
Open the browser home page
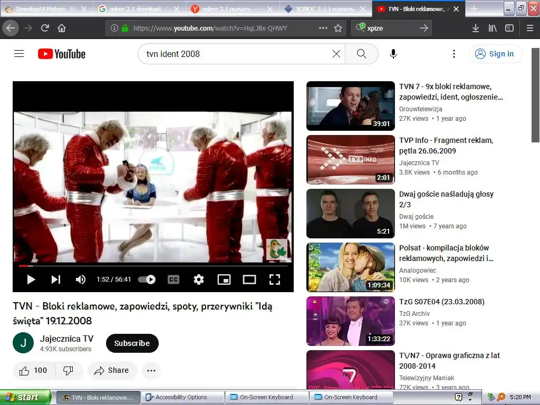pos(62,28)
